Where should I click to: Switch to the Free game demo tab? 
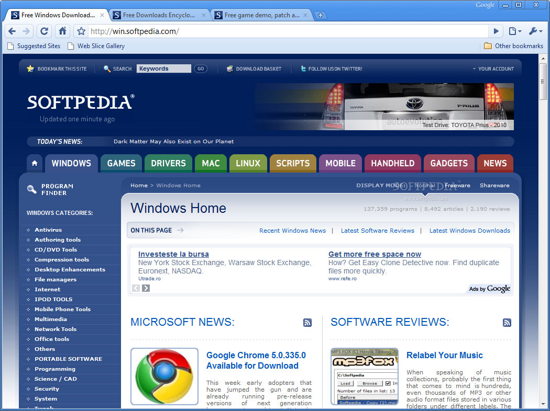coord(261,15)
